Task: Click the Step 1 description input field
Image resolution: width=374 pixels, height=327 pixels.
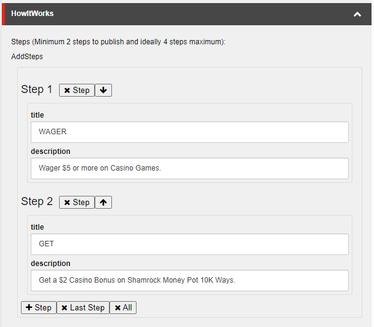Action: 189,168
